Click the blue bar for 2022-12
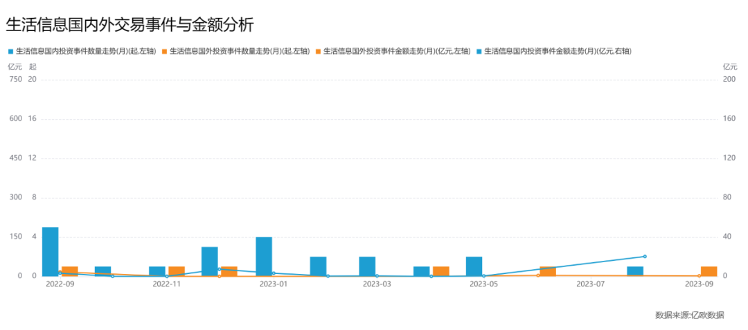748x330 pixels. click(210, 261)
